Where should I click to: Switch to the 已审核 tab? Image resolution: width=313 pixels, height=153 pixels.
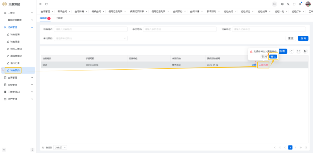pyautogui.click(x=59, y=18)
